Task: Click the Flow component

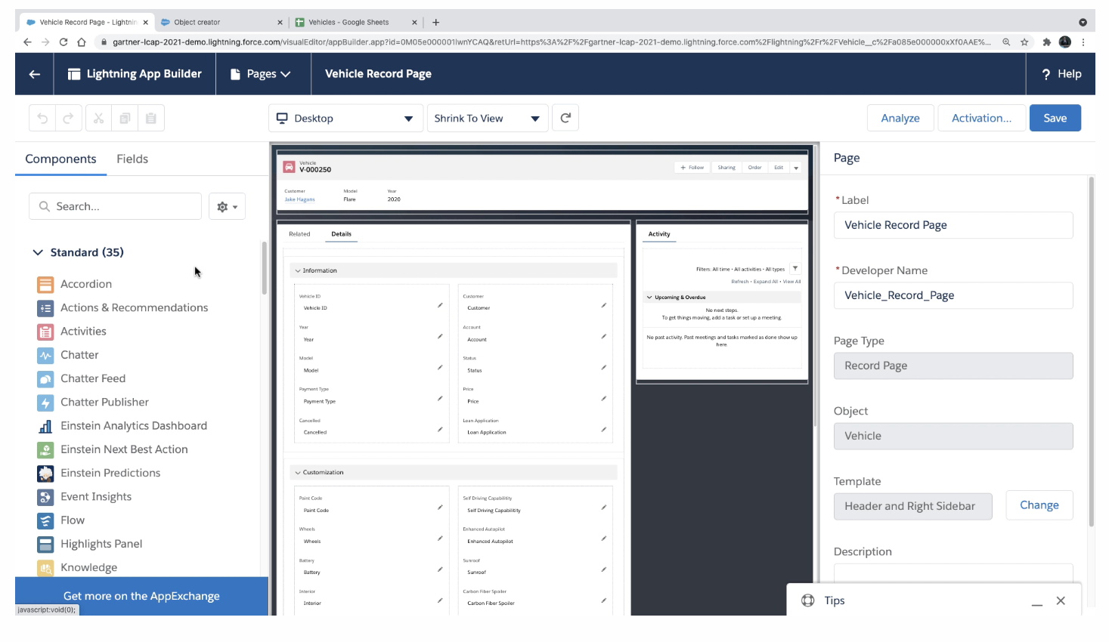Action: click(x=73, y=520)
